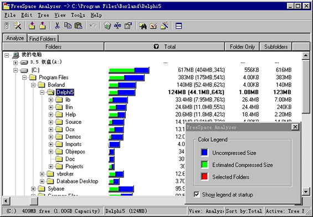
Task: Sort by the Folder Only column header
Action: [x=242, y=46]
